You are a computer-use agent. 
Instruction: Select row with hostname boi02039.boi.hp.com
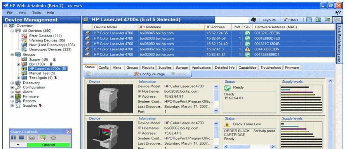pyautogui.click(x=209, y=38)
